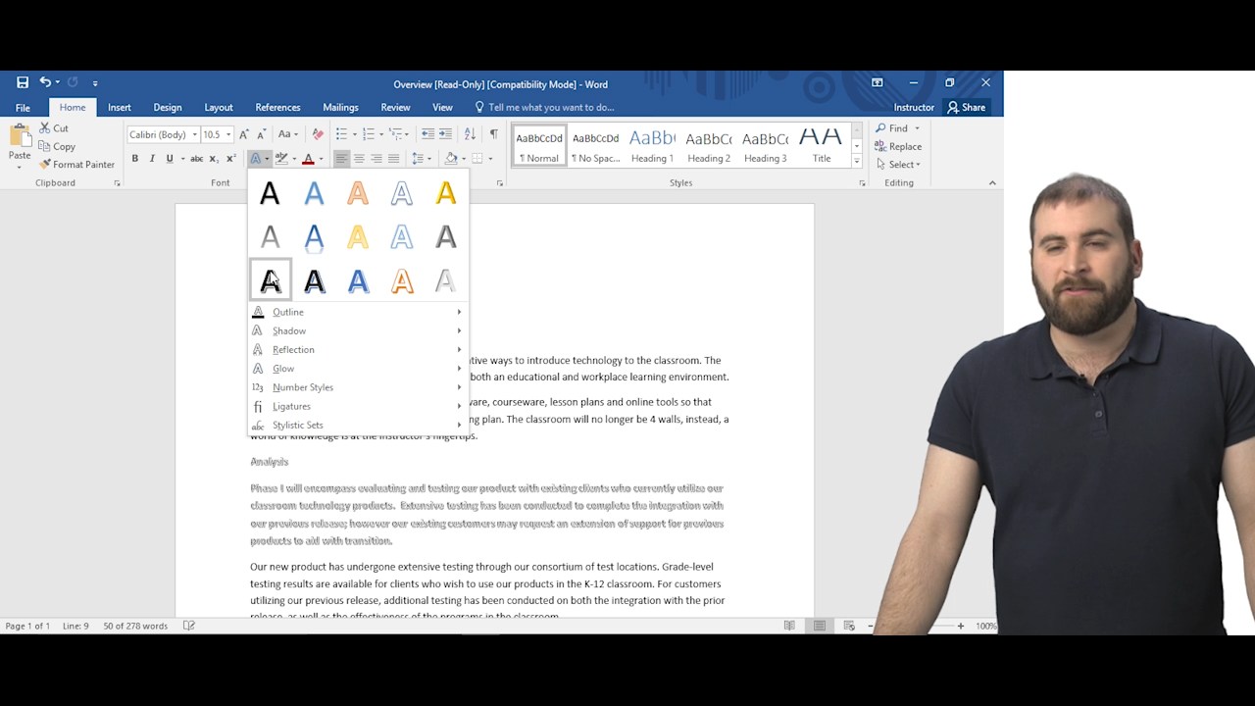Viewport: 1255px width, 706px height.
Task: Click the Decrease Indent icon
Action: [427, 134]
